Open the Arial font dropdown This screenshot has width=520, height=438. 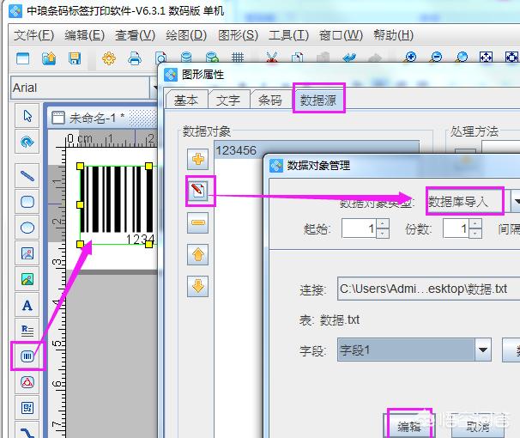pyautogui.click(x=154, y=88)
